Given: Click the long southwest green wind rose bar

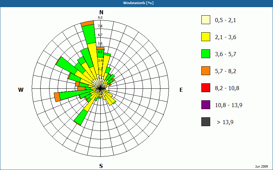Looking at the screenshot, I should coord(81,117).
